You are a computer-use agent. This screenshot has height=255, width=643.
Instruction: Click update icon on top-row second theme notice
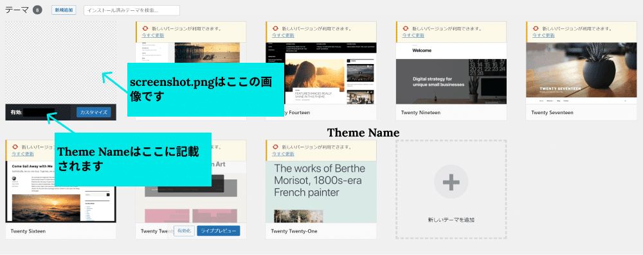pyautogui.click(x=145, y=29)
